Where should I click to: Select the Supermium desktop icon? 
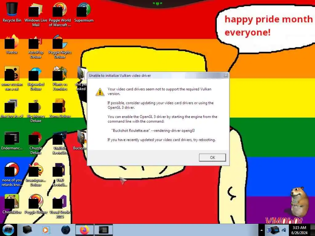84,12
